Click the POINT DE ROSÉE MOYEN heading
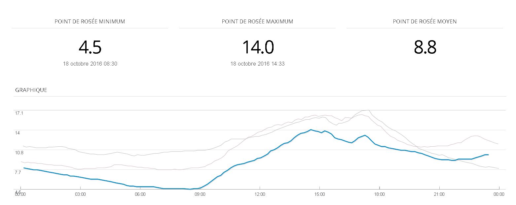Viewport: 516px width, 205px height. pos(425,22)
